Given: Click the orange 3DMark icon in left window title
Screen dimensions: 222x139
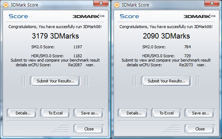Looking at the screenshot, I should click(x=6, y=5).
